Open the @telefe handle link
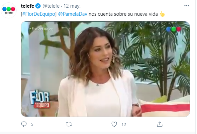 51,6
